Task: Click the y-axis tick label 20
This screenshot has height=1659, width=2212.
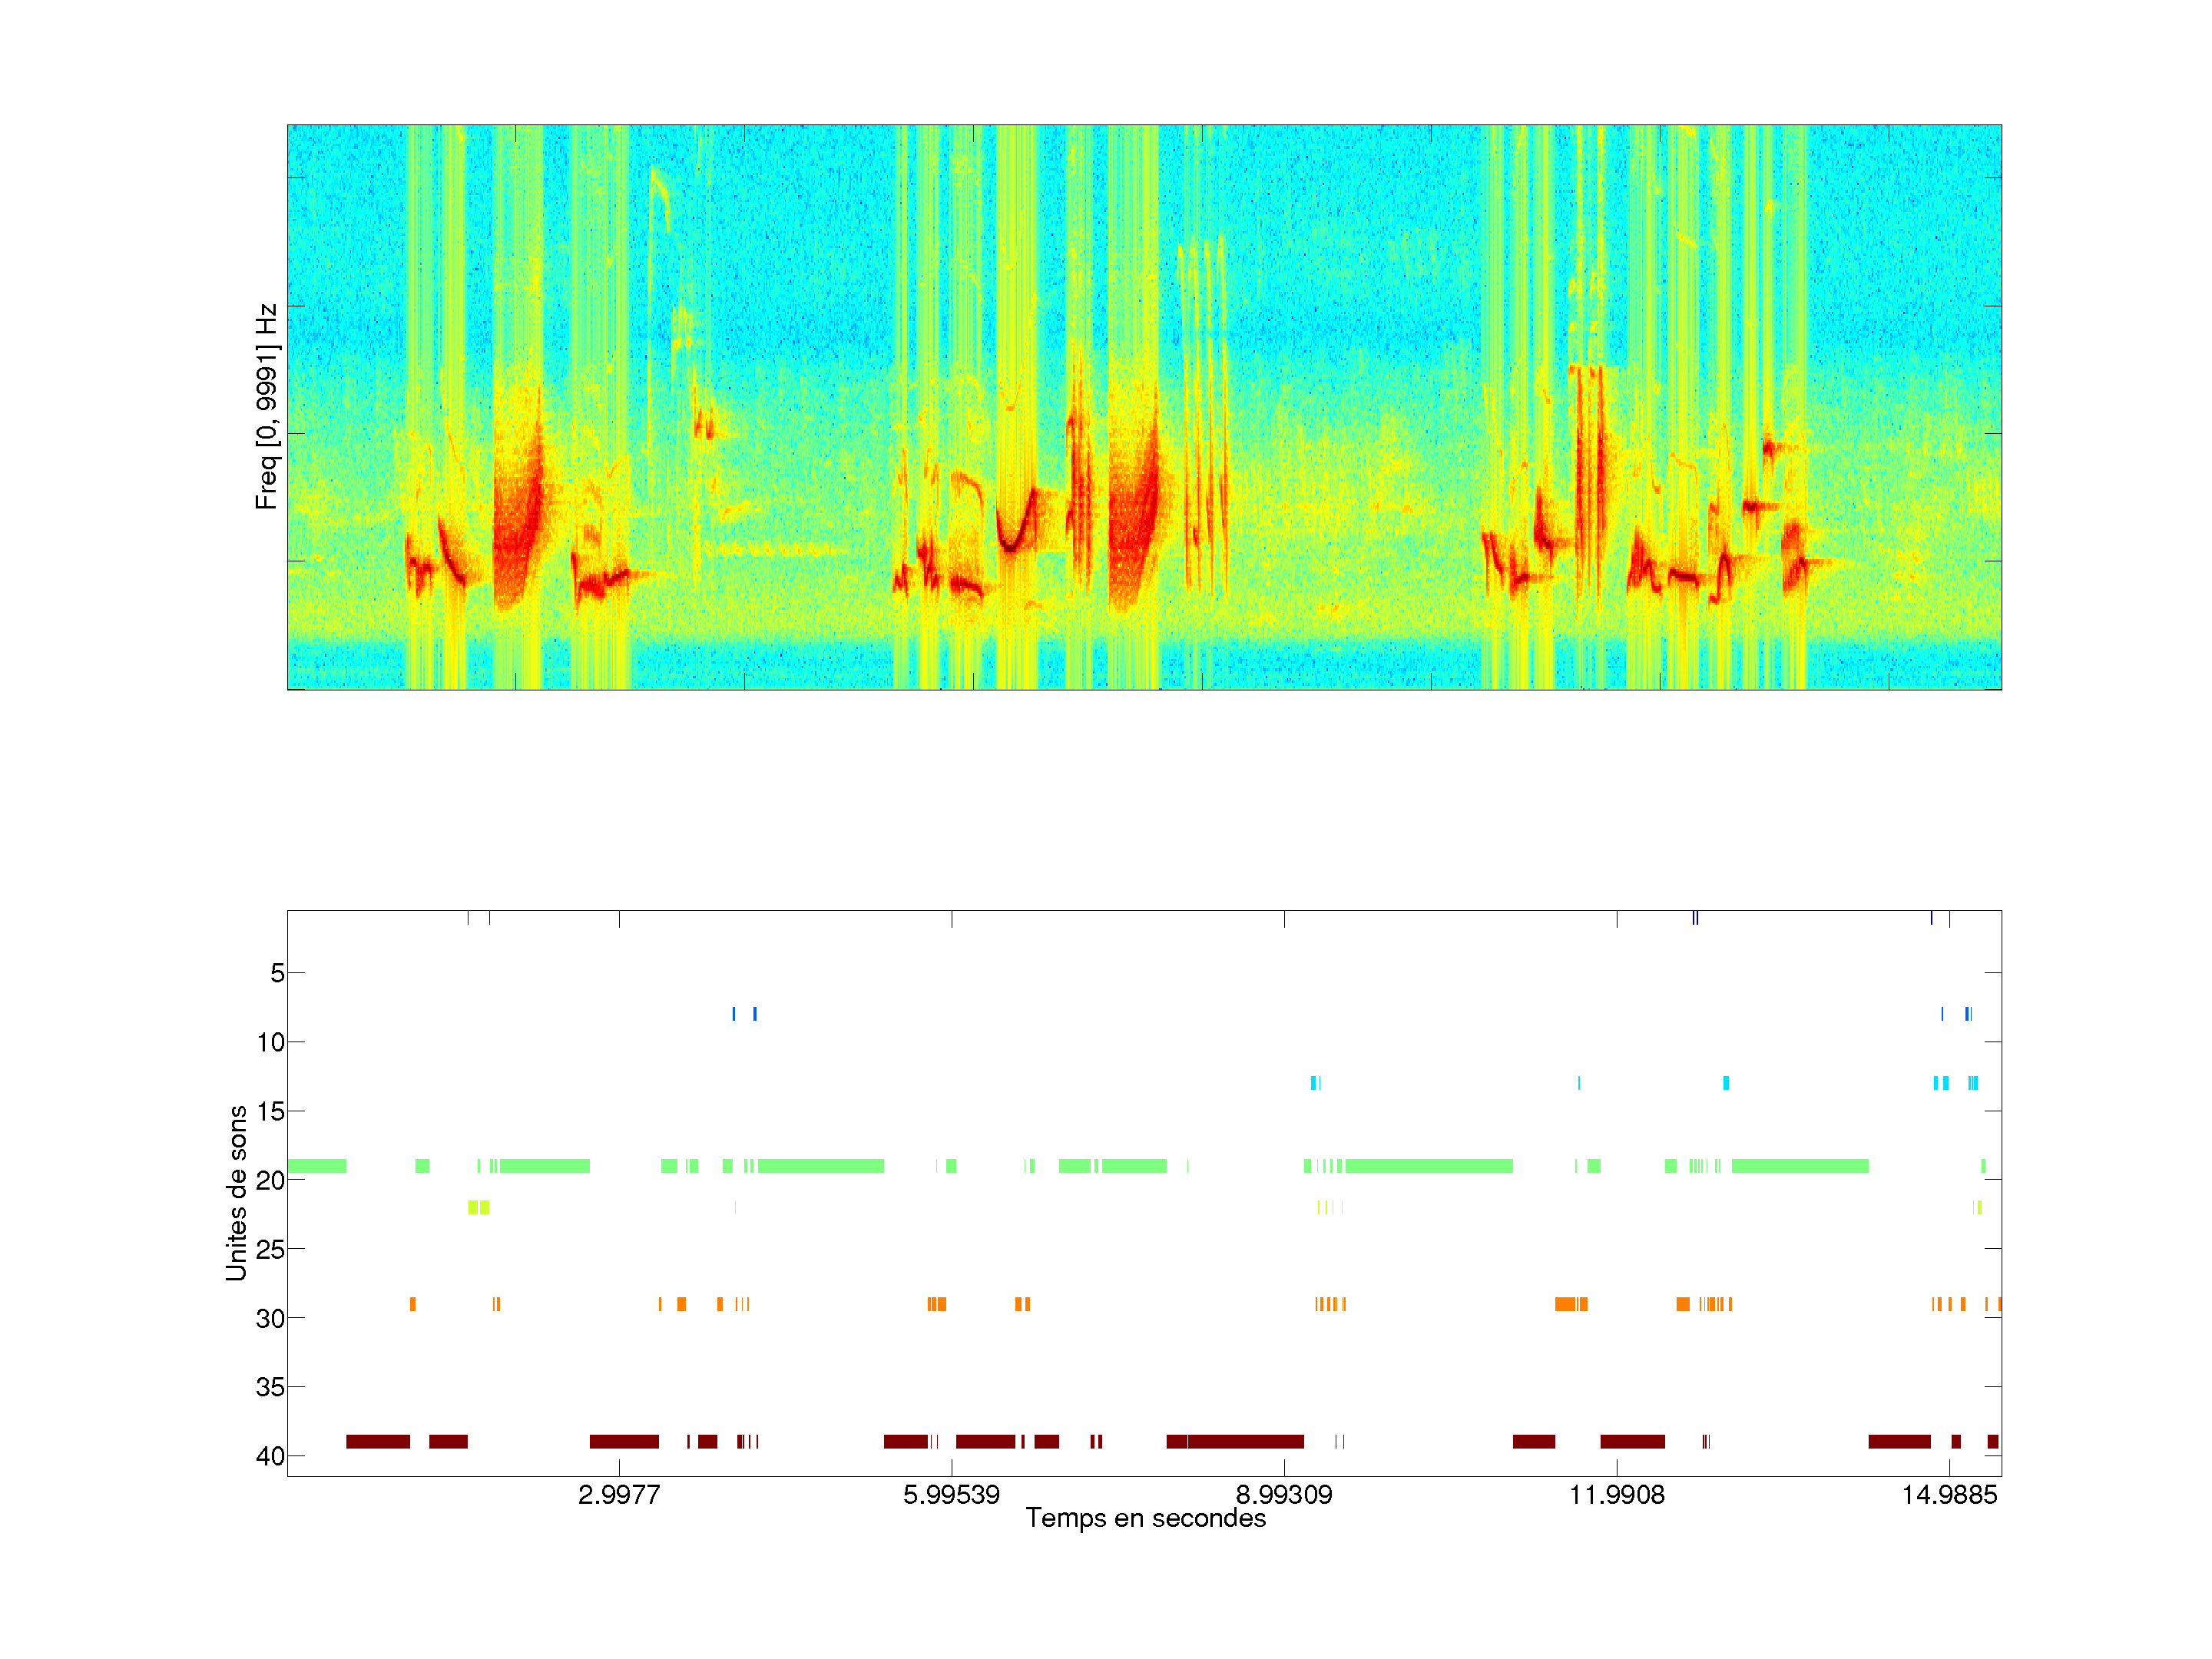Action: point(271,1180)
